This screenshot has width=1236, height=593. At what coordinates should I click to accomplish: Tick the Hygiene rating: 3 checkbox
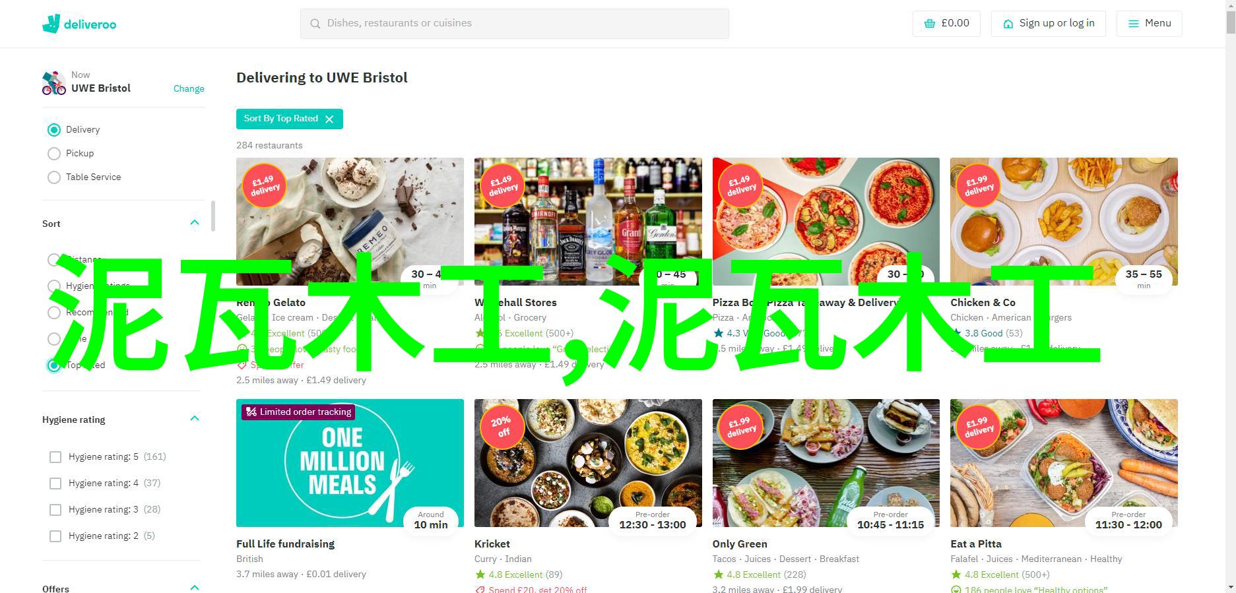[55, 510]
